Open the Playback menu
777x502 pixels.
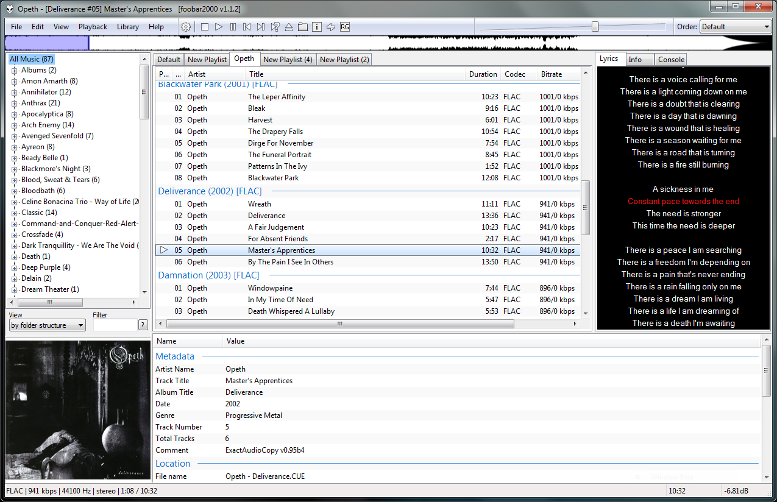(93, 27)
